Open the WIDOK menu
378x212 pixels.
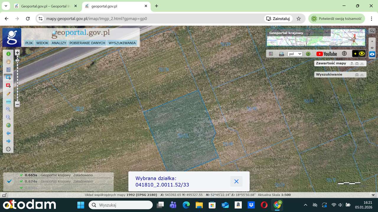[42, 43]
